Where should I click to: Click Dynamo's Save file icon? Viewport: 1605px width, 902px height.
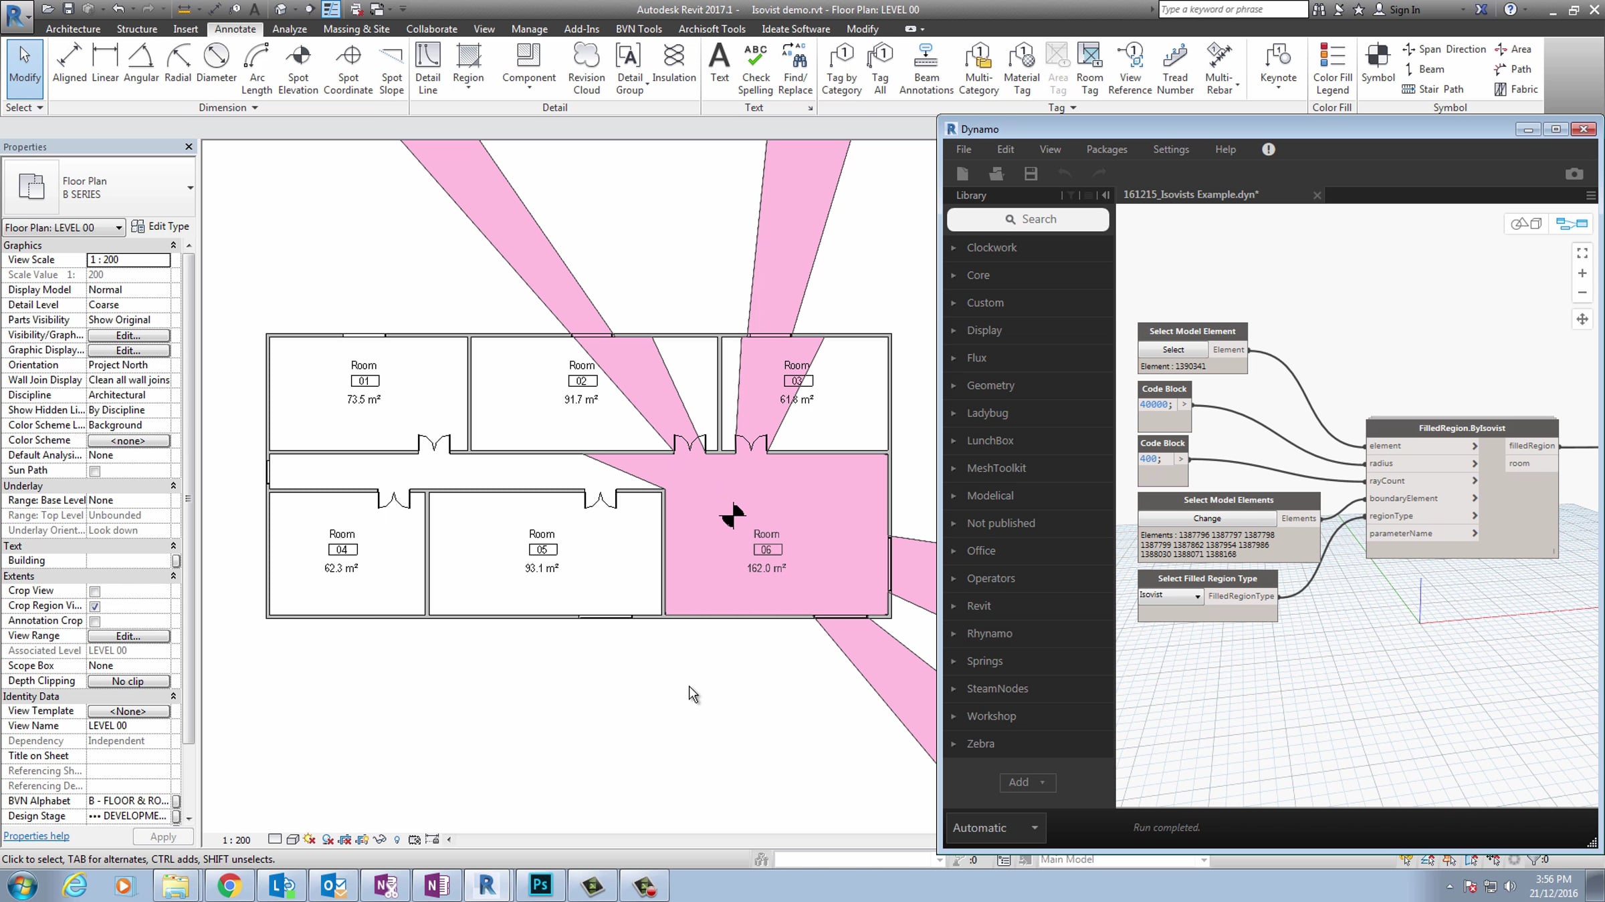click(1031, 174)
